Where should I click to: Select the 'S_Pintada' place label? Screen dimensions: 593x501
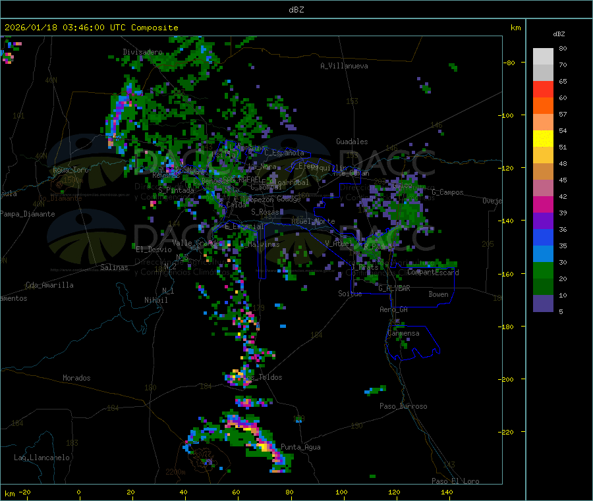pyautogui.click(x=176, y=190)
